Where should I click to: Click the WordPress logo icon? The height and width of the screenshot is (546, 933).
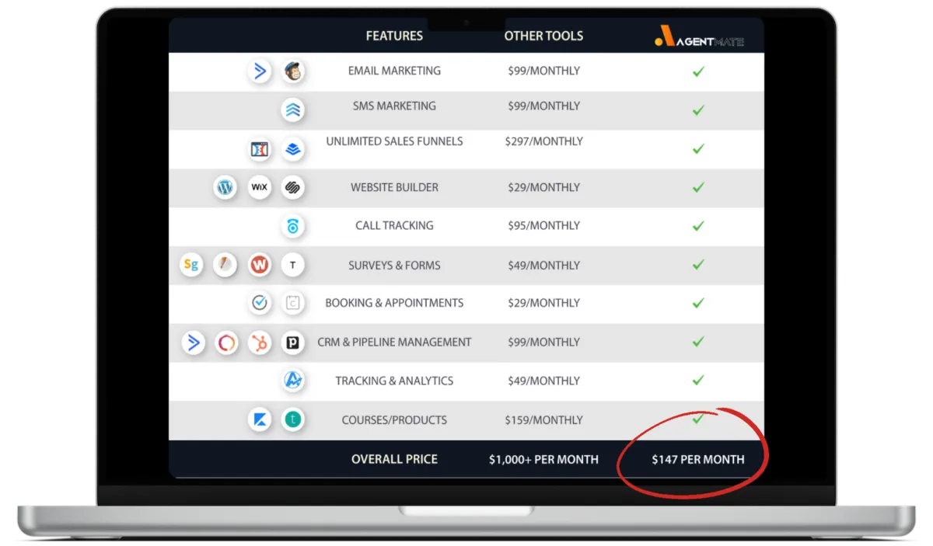pyautogui.click(x=225, y=187)
